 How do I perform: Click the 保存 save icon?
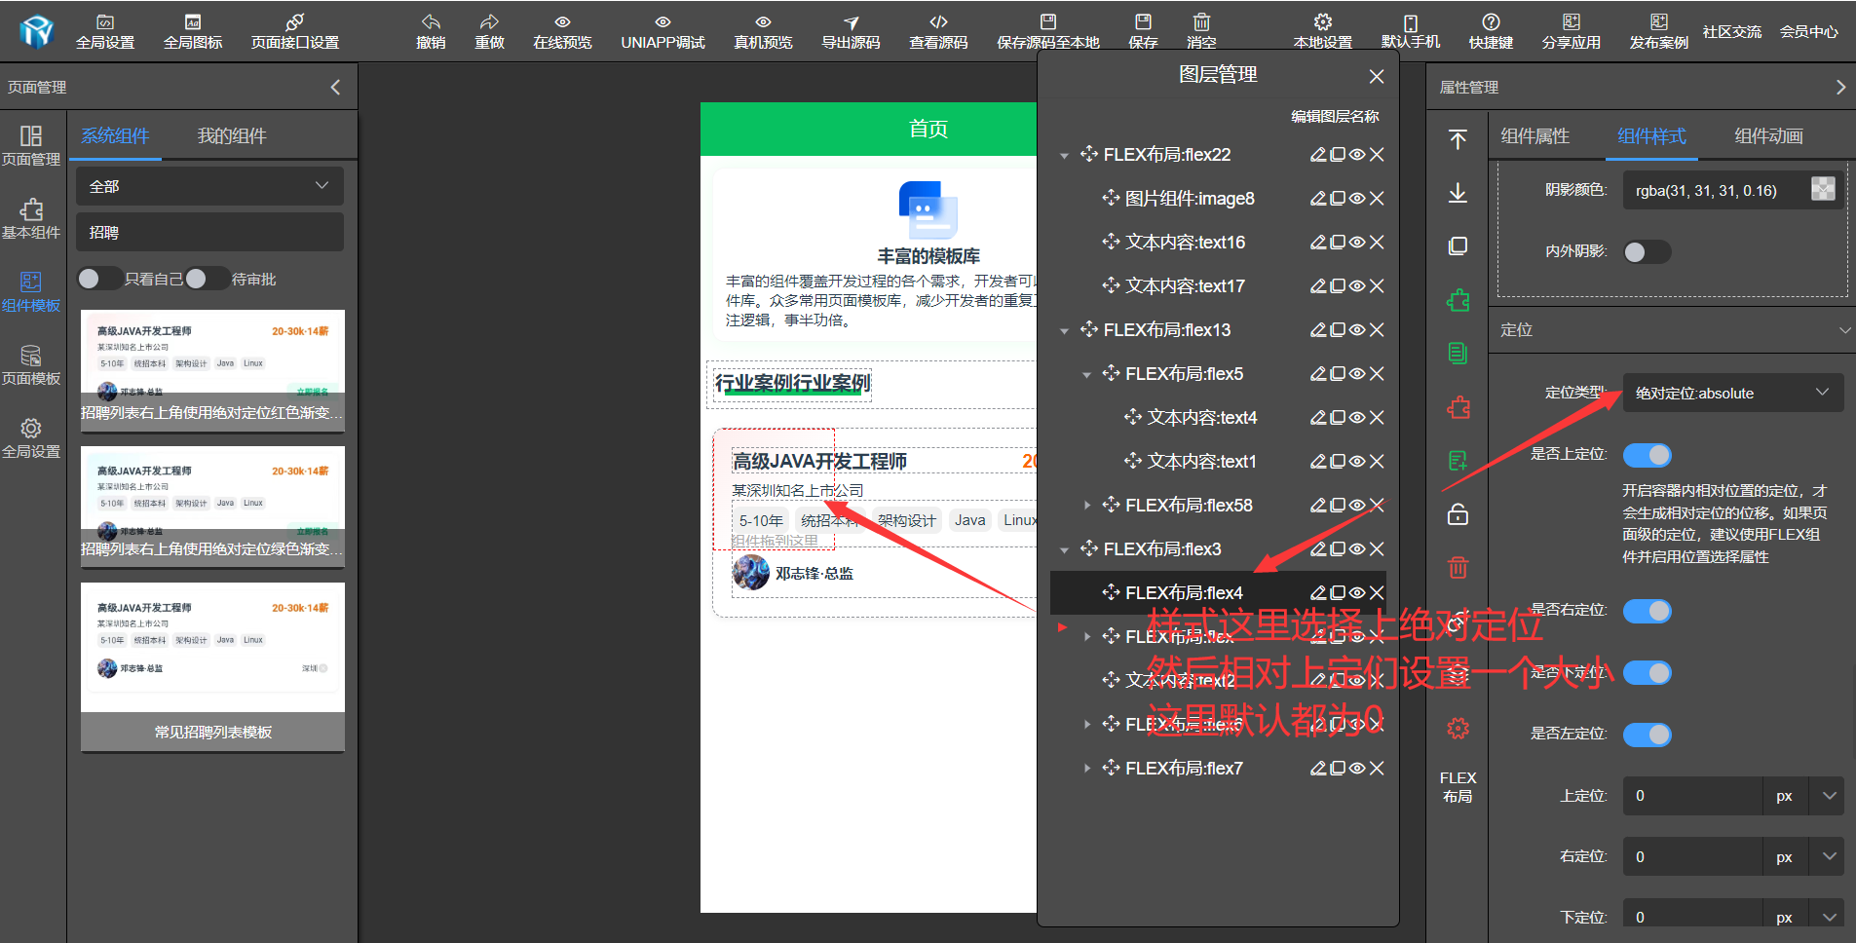click(1143, 21)
